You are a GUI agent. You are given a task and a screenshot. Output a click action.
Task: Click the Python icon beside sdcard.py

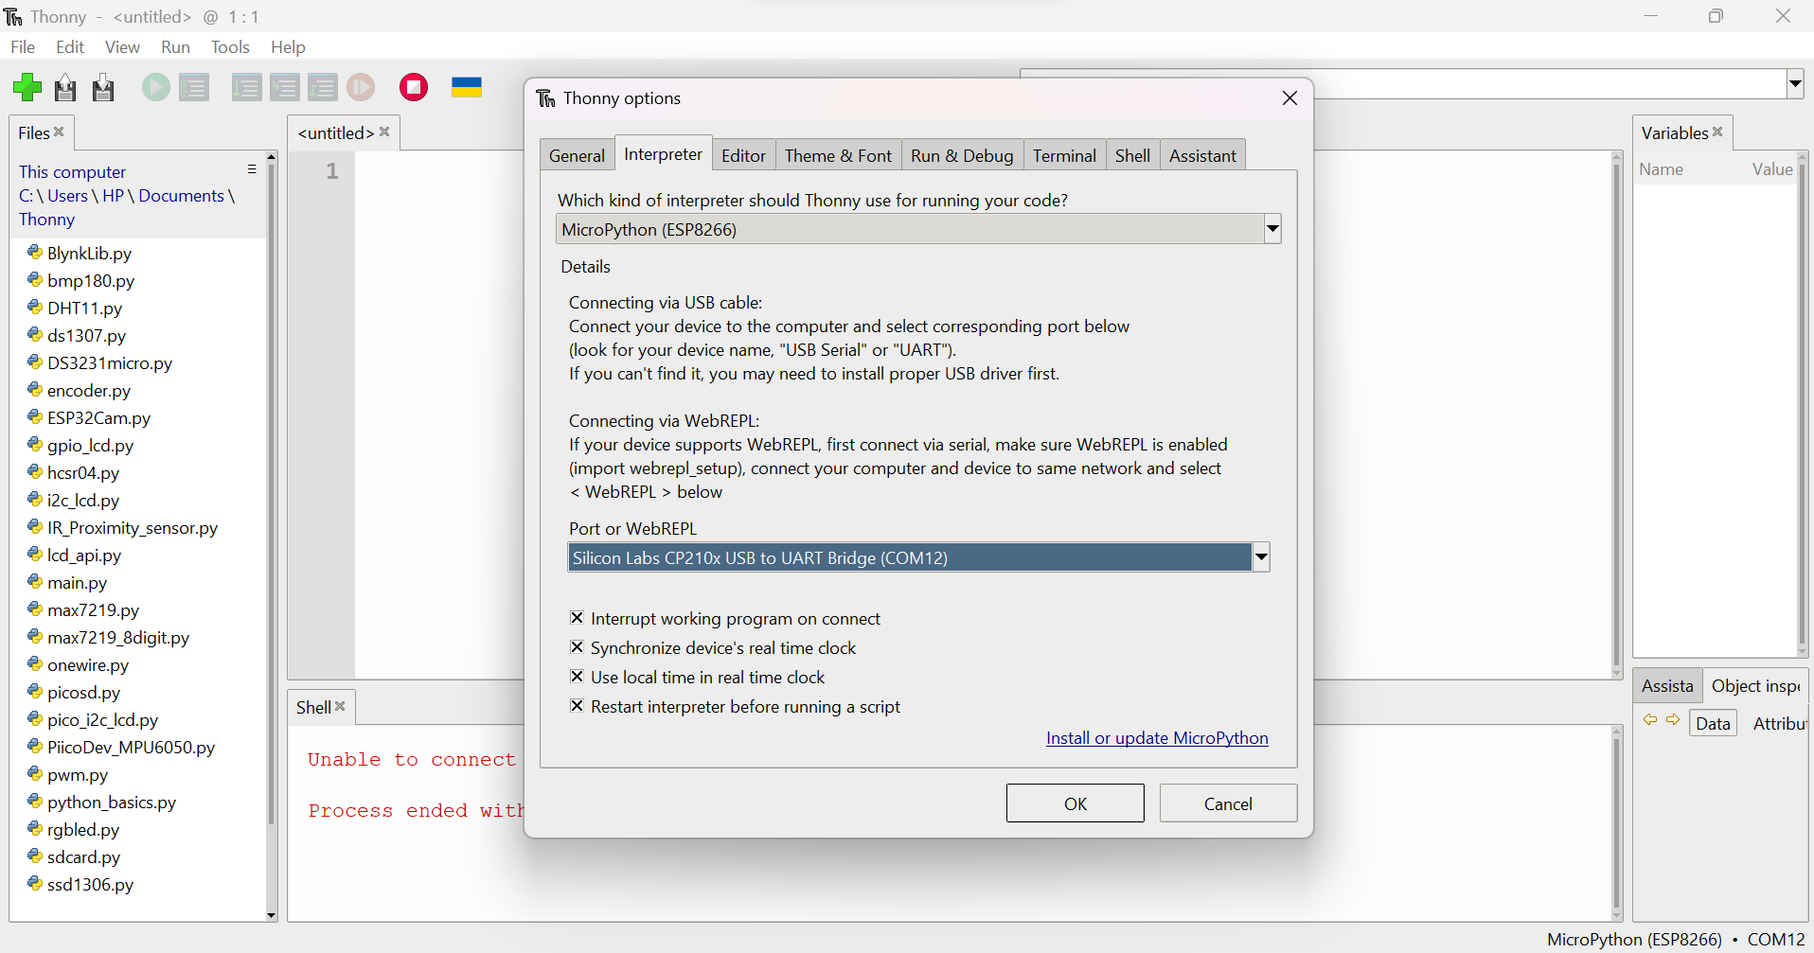point(35,856)
